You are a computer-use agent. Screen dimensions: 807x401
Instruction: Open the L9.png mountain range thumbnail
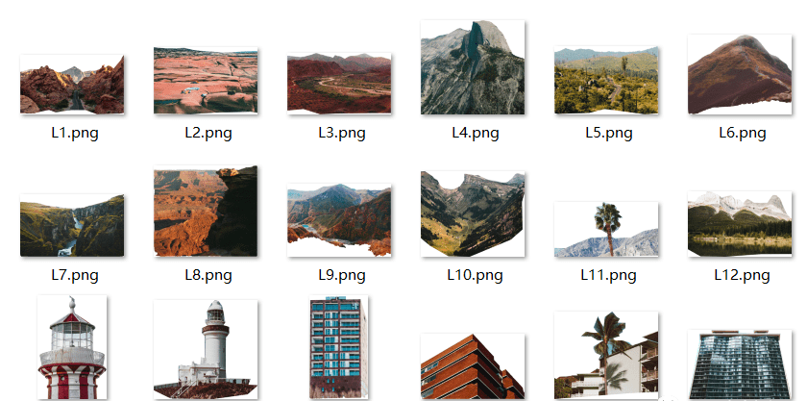pos(339,220)
